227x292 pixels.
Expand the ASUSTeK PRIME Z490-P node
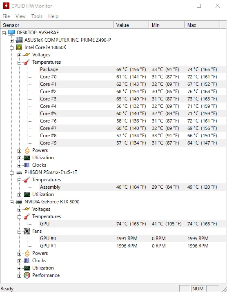[x=11, y=40]
